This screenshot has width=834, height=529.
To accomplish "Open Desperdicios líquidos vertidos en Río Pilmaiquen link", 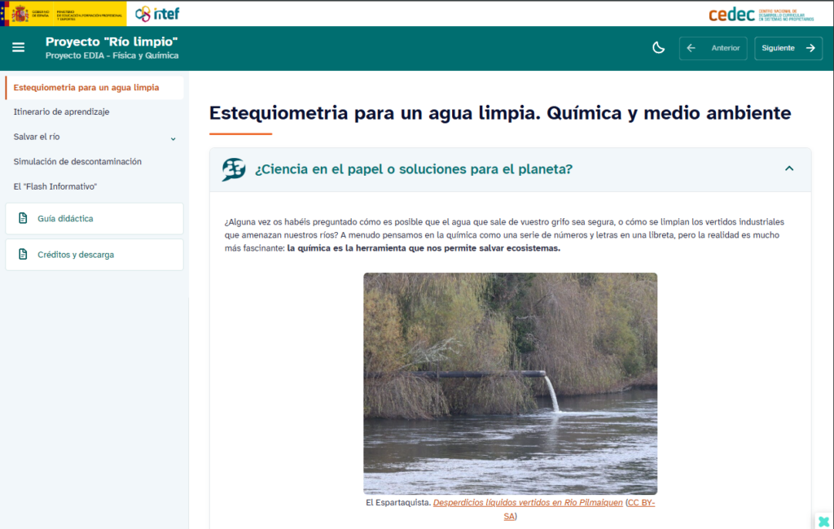I will 528,502.
